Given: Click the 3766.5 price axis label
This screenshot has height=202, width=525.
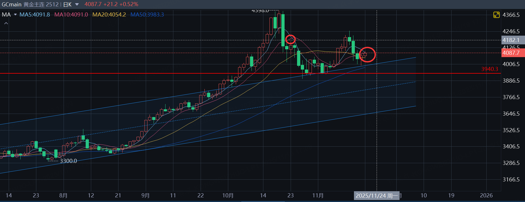Looking at the screenshot, I should [511, 97].
